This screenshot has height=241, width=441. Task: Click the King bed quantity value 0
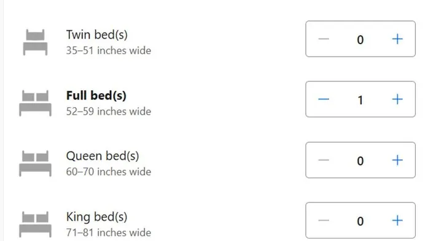tap(361, 221)
